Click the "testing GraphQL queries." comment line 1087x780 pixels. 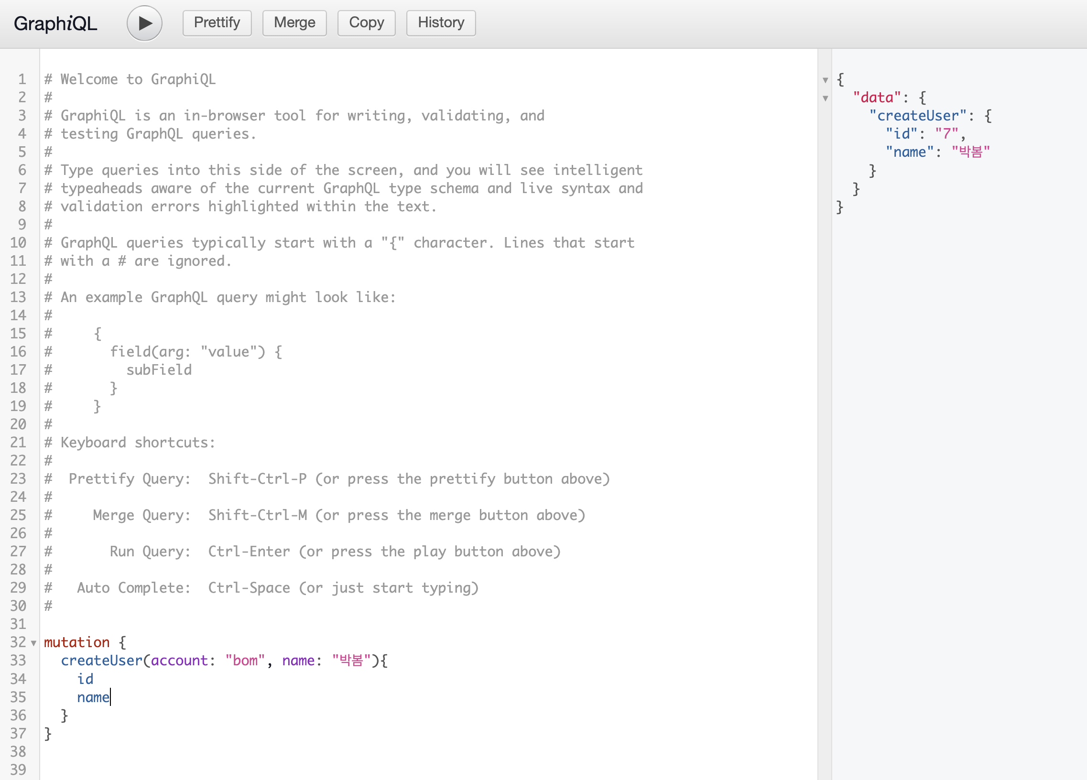[x=151, y=134]
